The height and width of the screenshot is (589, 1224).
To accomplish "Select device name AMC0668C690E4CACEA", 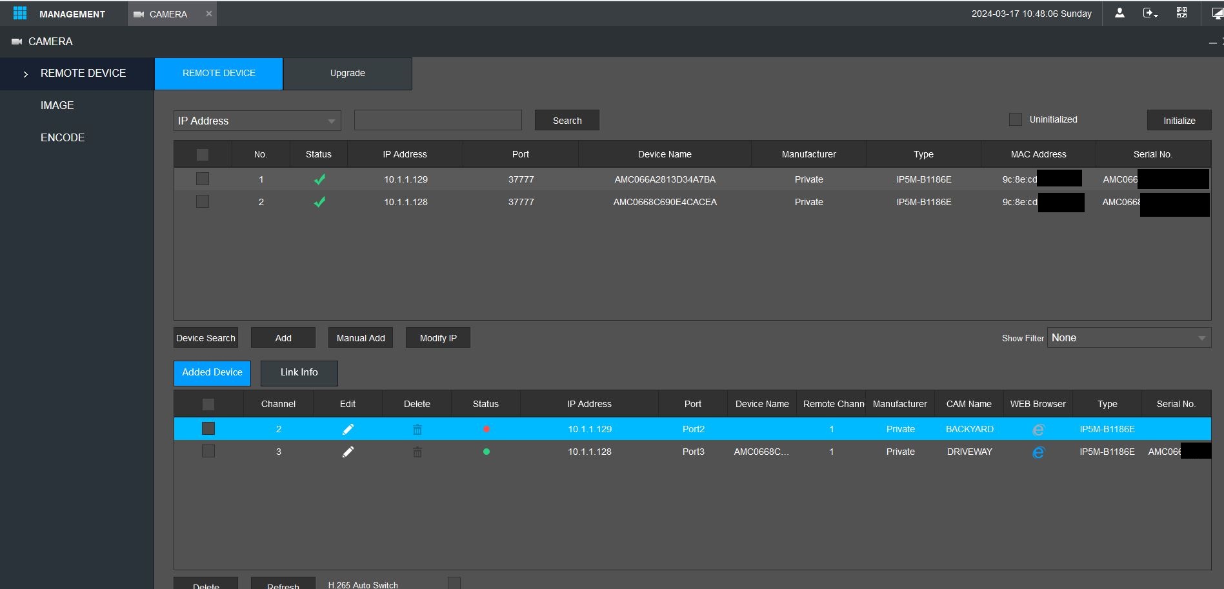I will (x=665, y=202).
